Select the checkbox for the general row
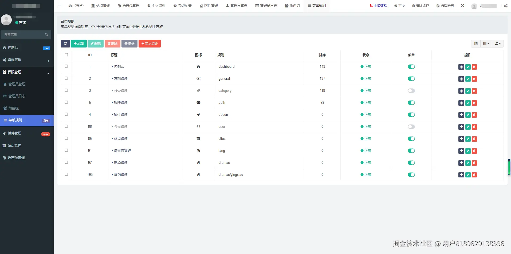 tap(66, 78)
